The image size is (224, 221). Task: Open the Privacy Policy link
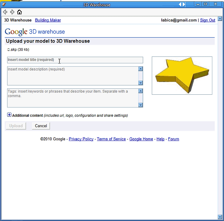coord(81,139)
